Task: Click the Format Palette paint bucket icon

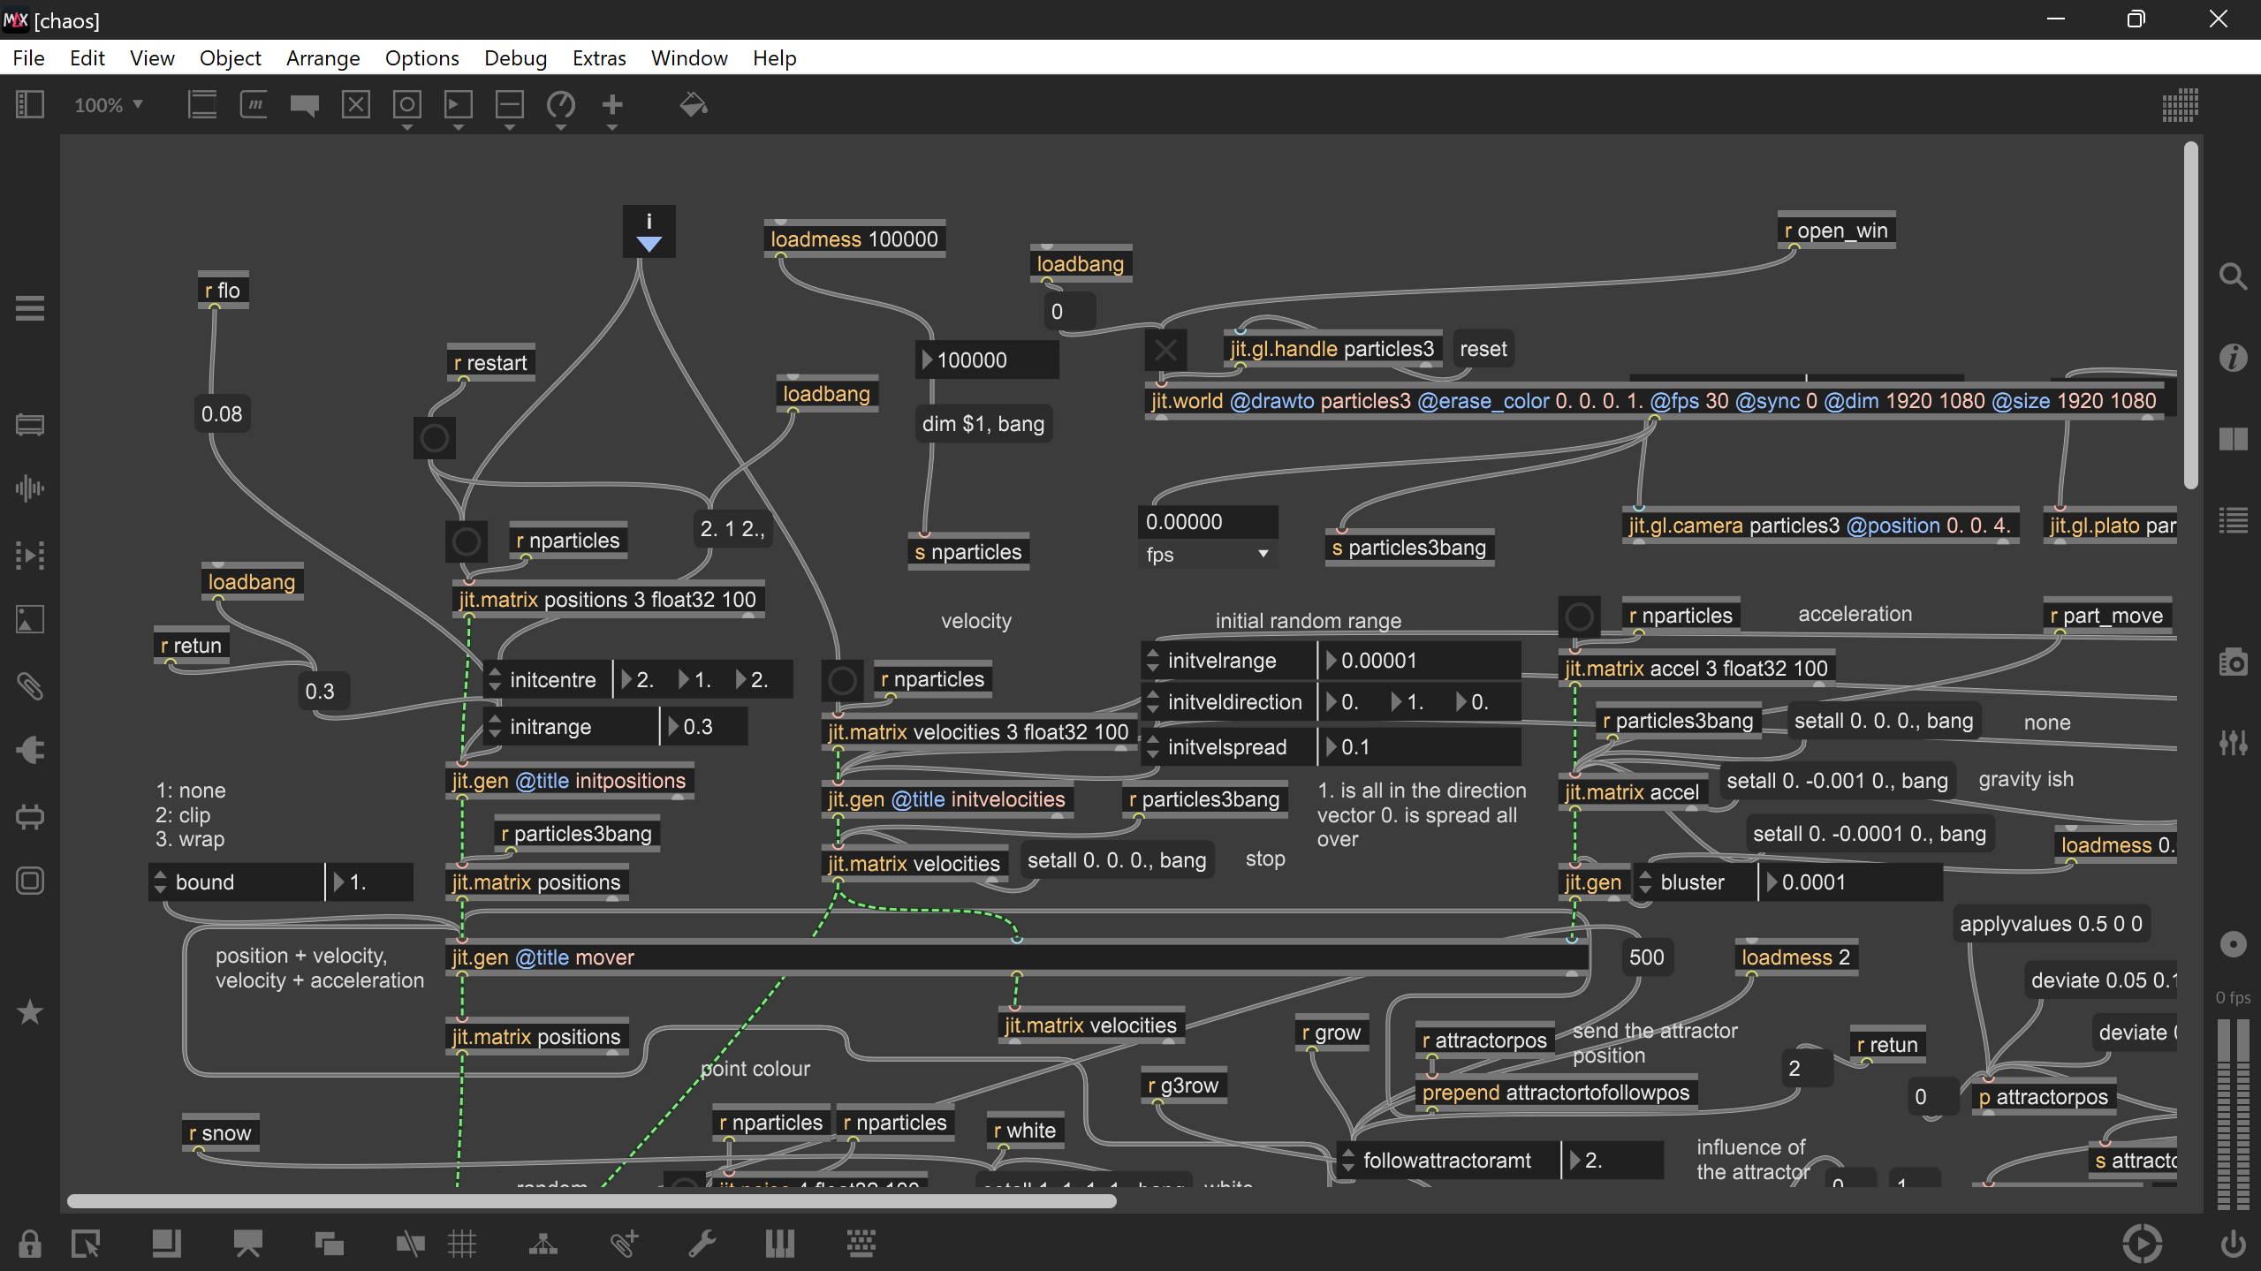Action: (x=693, y=105)
